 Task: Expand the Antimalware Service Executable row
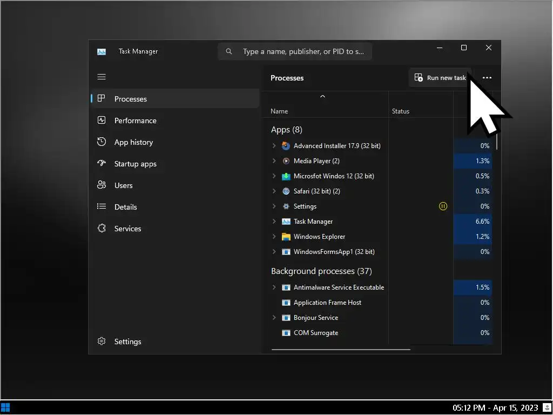coord(274,287)
